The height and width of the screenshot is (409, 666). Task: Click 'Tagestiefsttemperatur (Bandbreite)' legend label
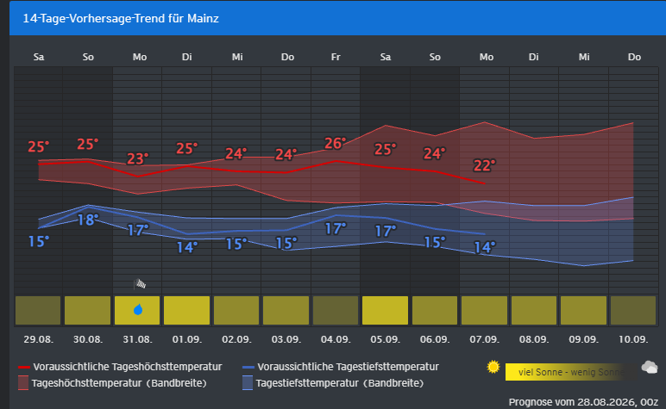point(340,383)
